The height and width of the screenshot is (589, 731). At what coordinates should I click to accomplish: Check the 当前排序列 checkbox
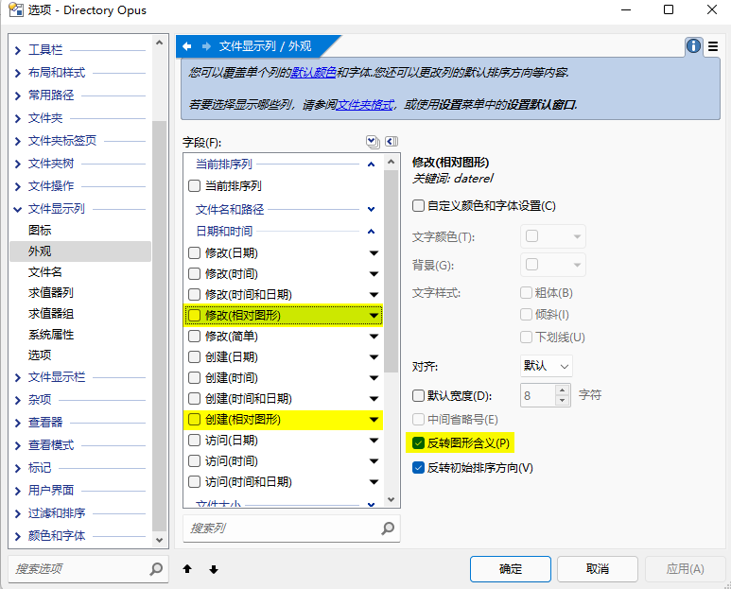pyautogui.click(x=194, y=186)
